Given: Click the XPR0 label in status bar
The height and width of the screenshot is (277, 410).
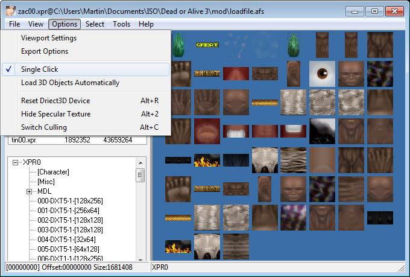Looking at the screenshot, I should click(160, 267).
